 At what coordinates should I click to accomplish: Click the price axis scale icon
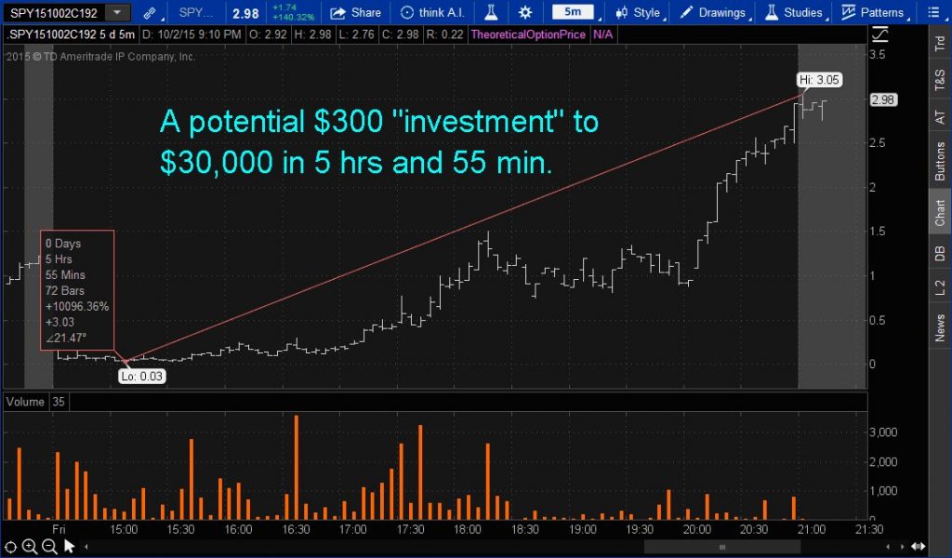tap(879, 34)
